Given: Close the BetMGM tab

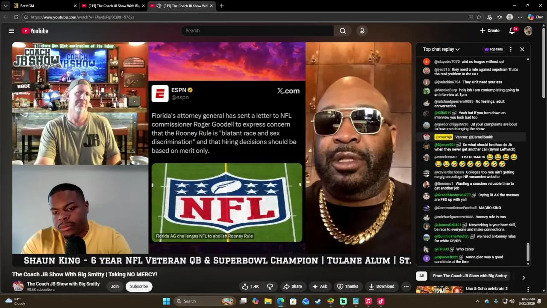Looking at the screenshot, I should 75,6.
